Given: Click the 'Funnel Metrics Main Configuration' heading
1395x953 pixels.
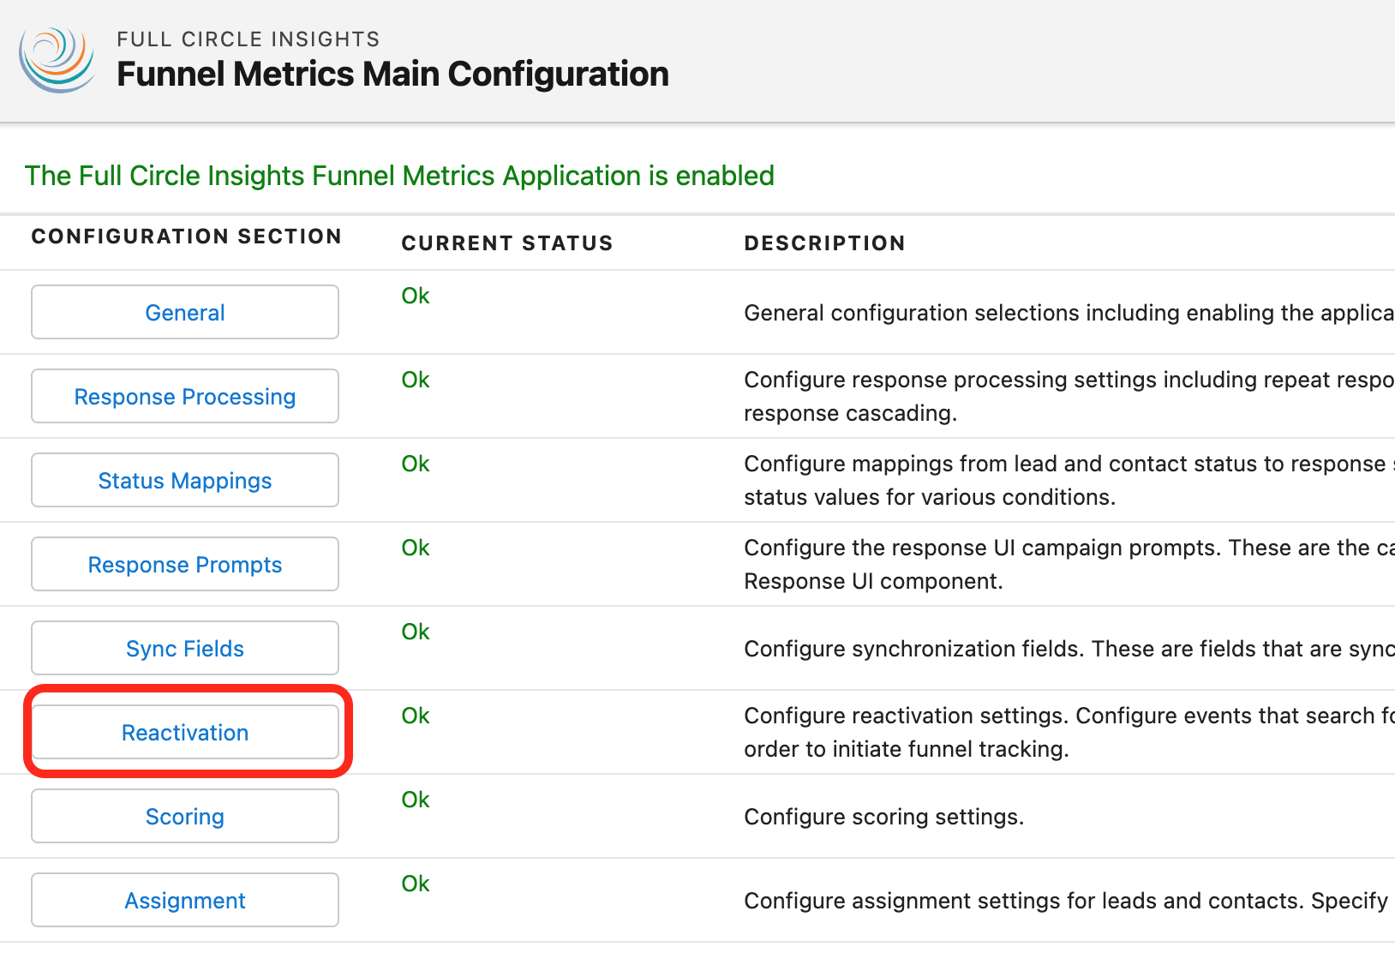Looking at the screenshot, I should coord(392,75).
